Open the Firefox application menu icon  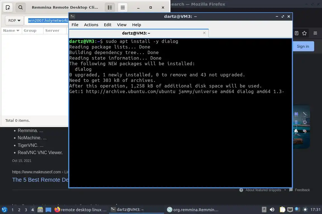click(x=315, y=33)
